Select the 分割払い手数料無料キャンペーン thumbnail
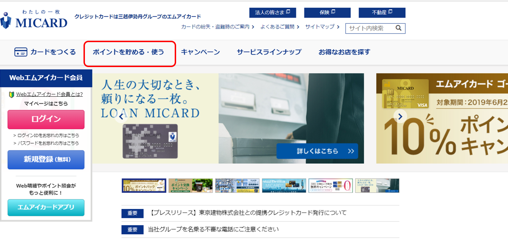 [330, 186]
